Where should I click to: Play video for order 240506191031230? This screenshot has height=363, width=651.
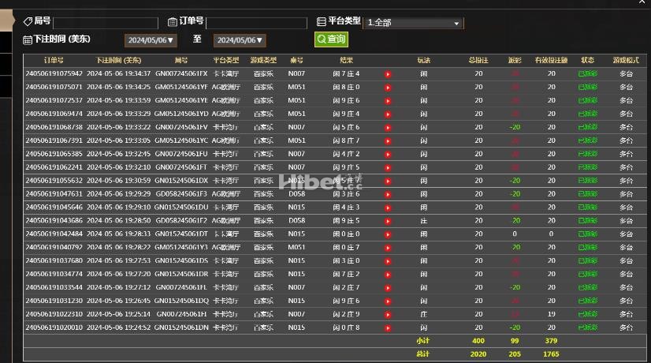click(x=388, y=301)
